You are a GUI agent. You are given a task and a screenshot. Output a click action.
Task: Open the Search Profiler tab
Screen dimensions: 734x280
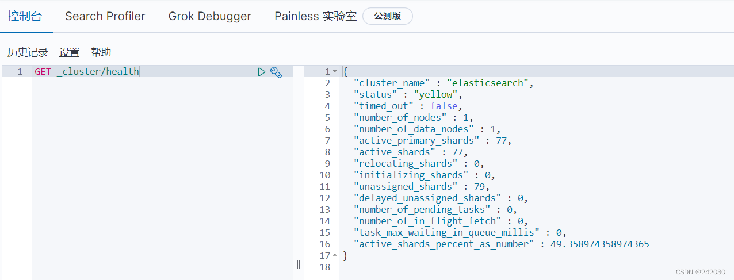pyautogui.click(x=105, y=16)
